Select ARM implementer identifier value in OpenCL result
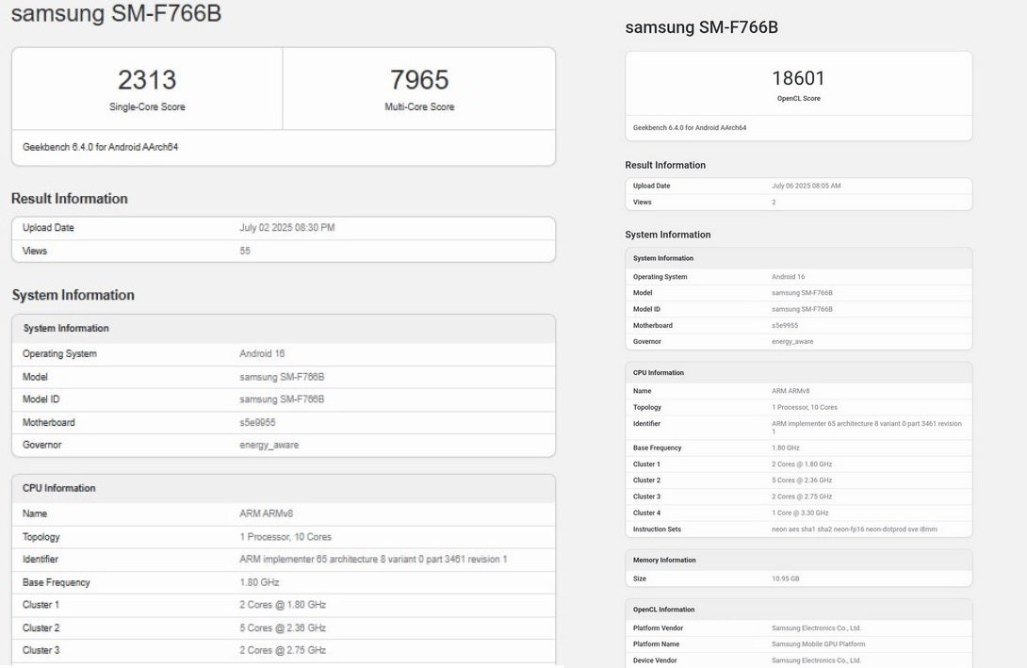Viewport: 1027px width, 668px height. [x=867, y=427]
